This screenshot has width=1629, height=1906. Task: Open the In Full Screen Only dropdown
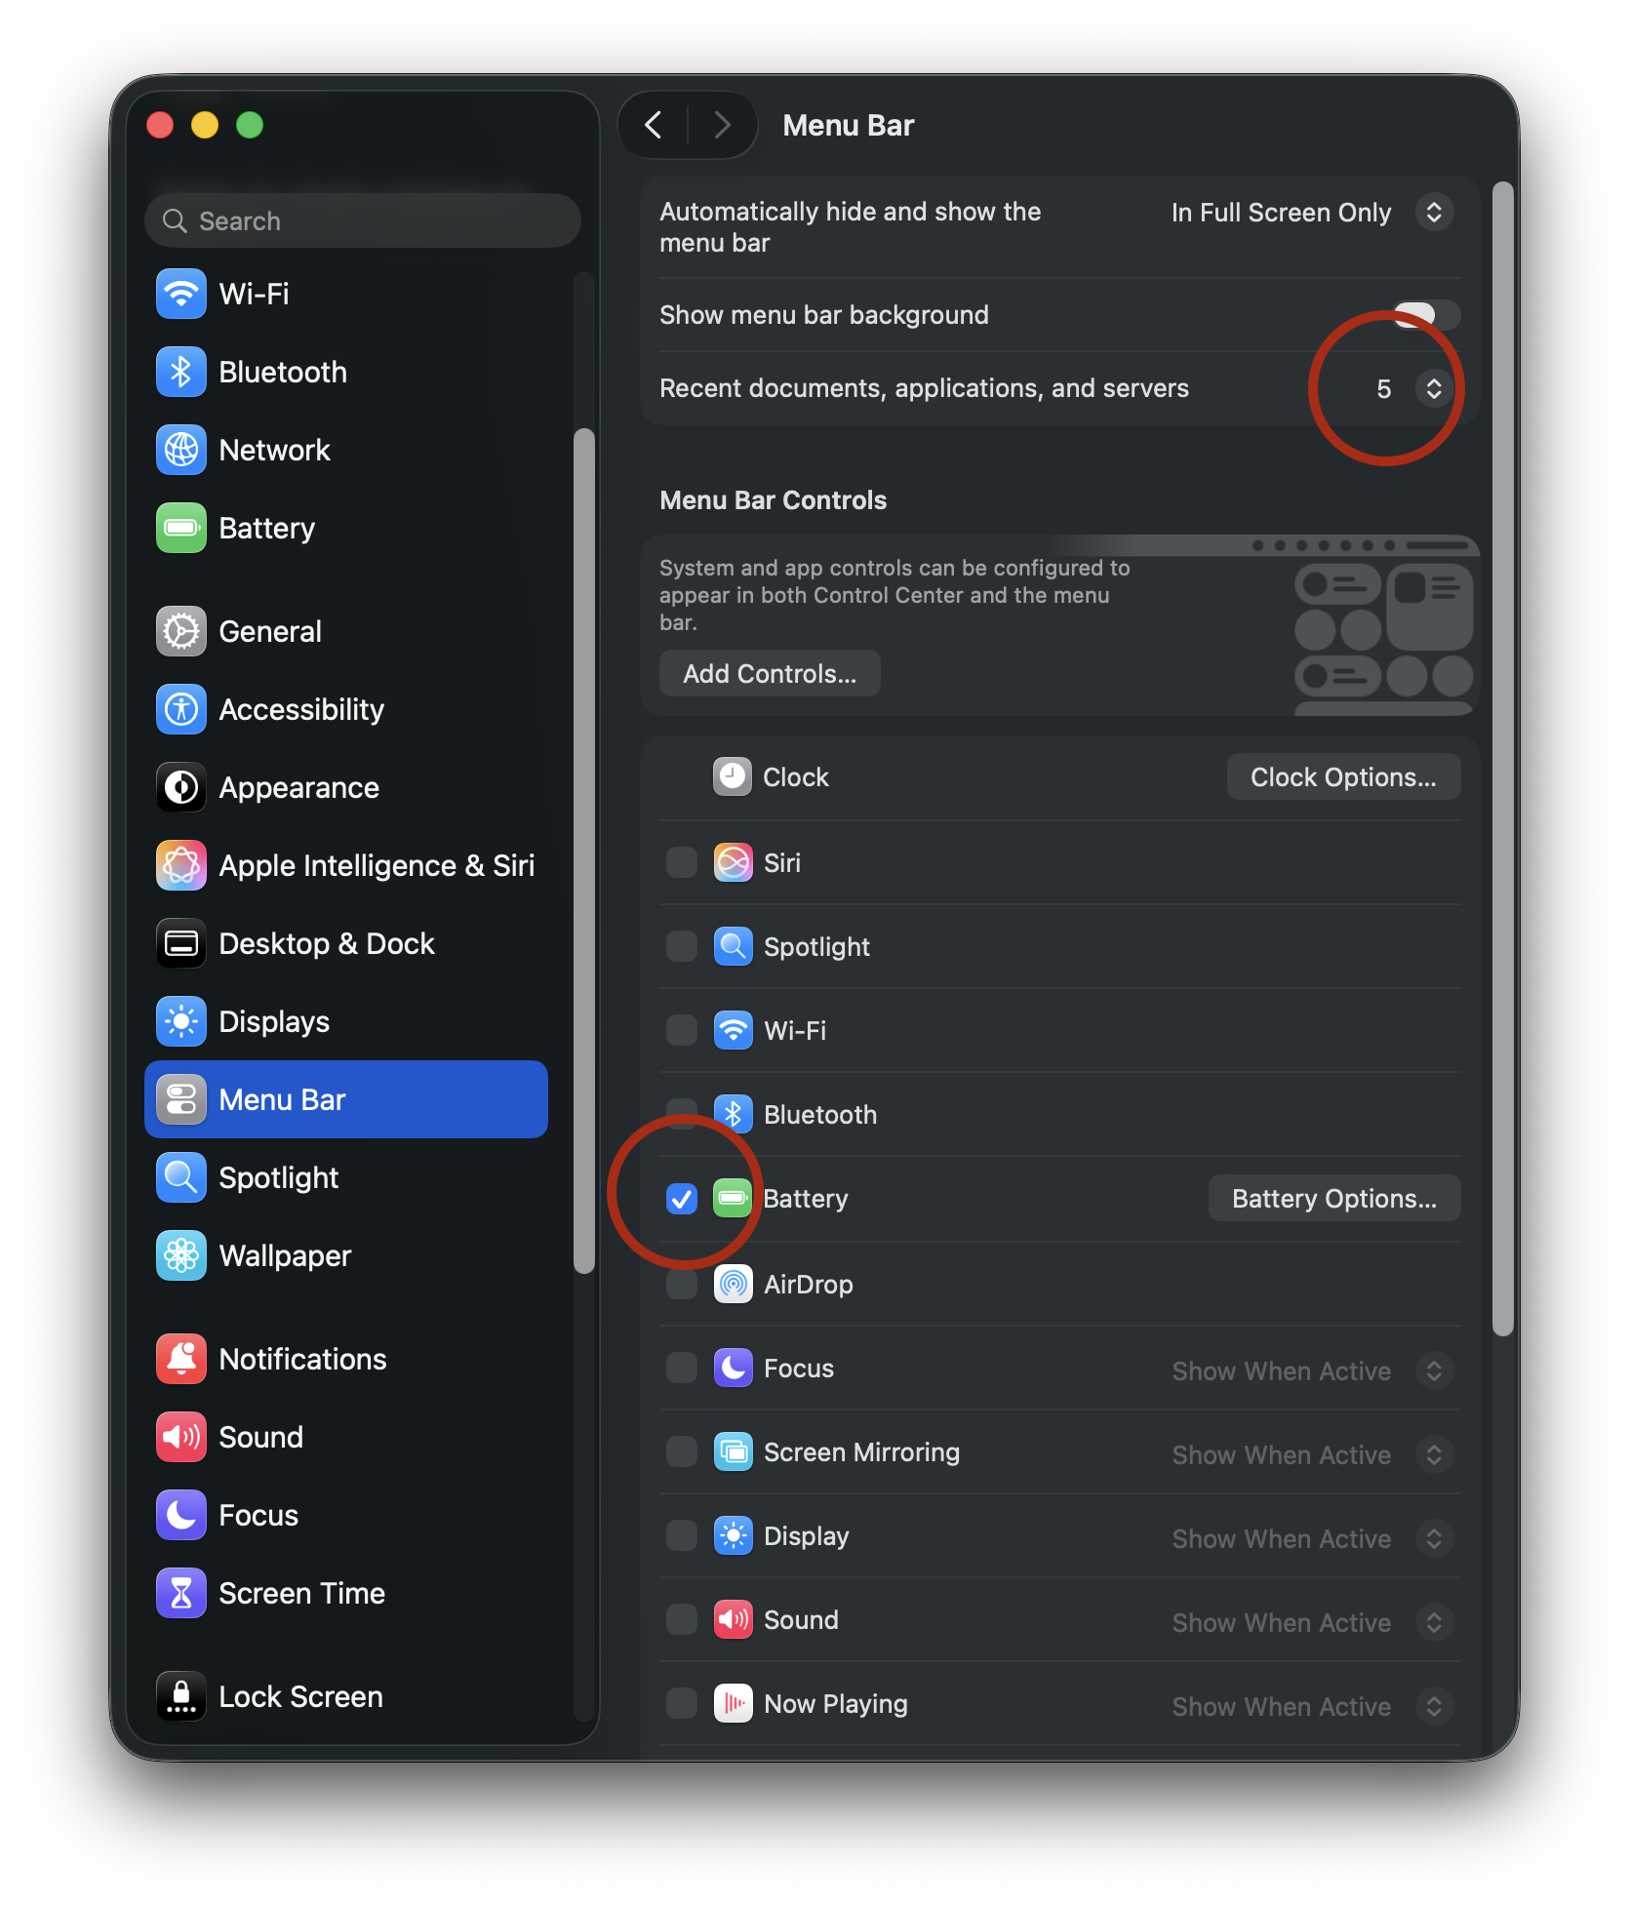(x=1312, y=213)
